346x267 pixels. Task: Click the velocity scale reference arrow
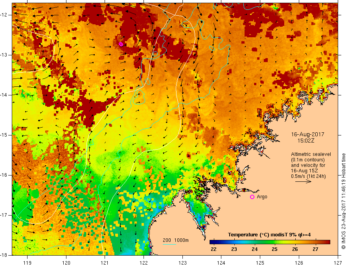coord(303,181)
